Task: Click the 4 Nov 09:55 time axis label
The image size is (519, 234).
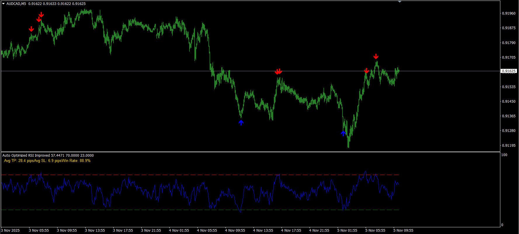Action: click(x=235, y=230)
